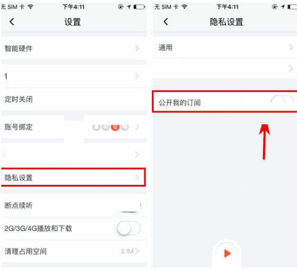Toggle the 2G/3G/4G播放和下载 switch
Image resolution: width=297 pixels, height=269 pixels.
point(128,228)
